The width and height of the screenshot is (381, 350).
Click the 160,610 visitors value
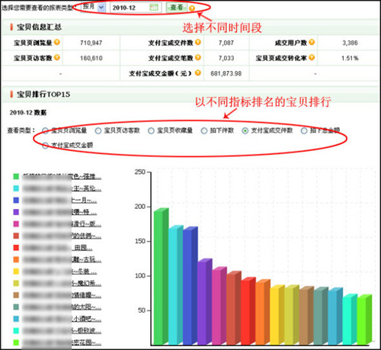pos(91,58)
